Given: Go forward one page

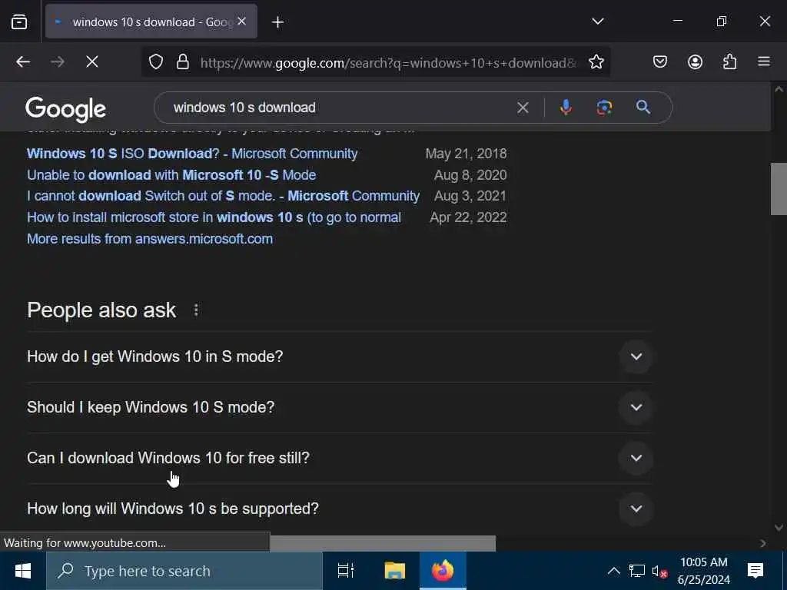Looking at the screenshot, I should click(58, 61).
